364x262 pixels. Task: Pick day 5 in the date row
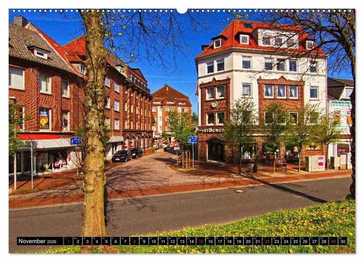coord(106,241)
